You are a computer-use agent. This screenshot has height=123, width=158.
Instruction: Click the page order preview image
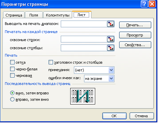(83, 96)
